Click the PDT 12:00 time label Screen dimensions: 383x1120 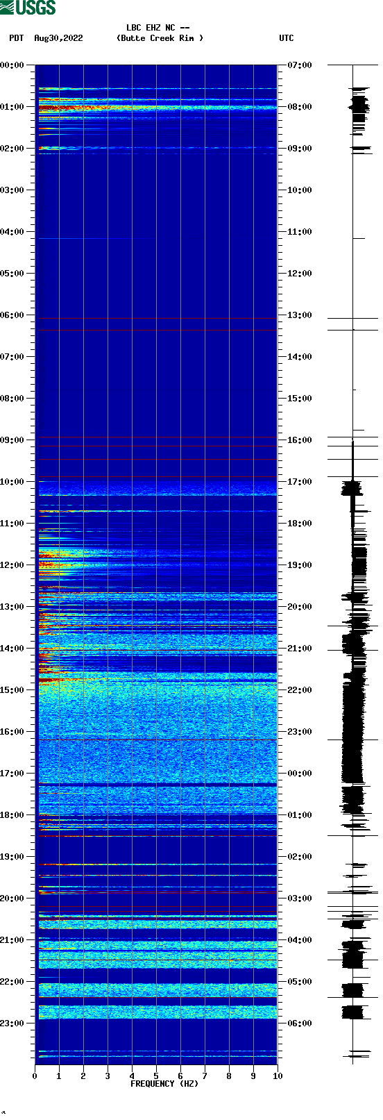pyautogui.click(x=12, y=565)
